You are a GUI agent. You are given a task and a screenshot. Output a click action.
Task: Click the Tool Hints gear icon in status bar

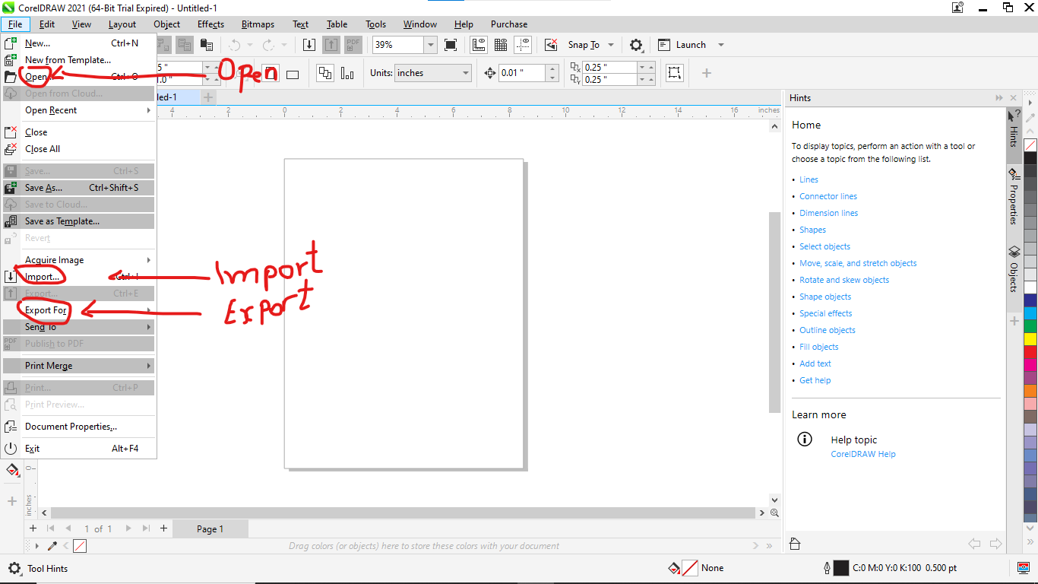(14, 568)
